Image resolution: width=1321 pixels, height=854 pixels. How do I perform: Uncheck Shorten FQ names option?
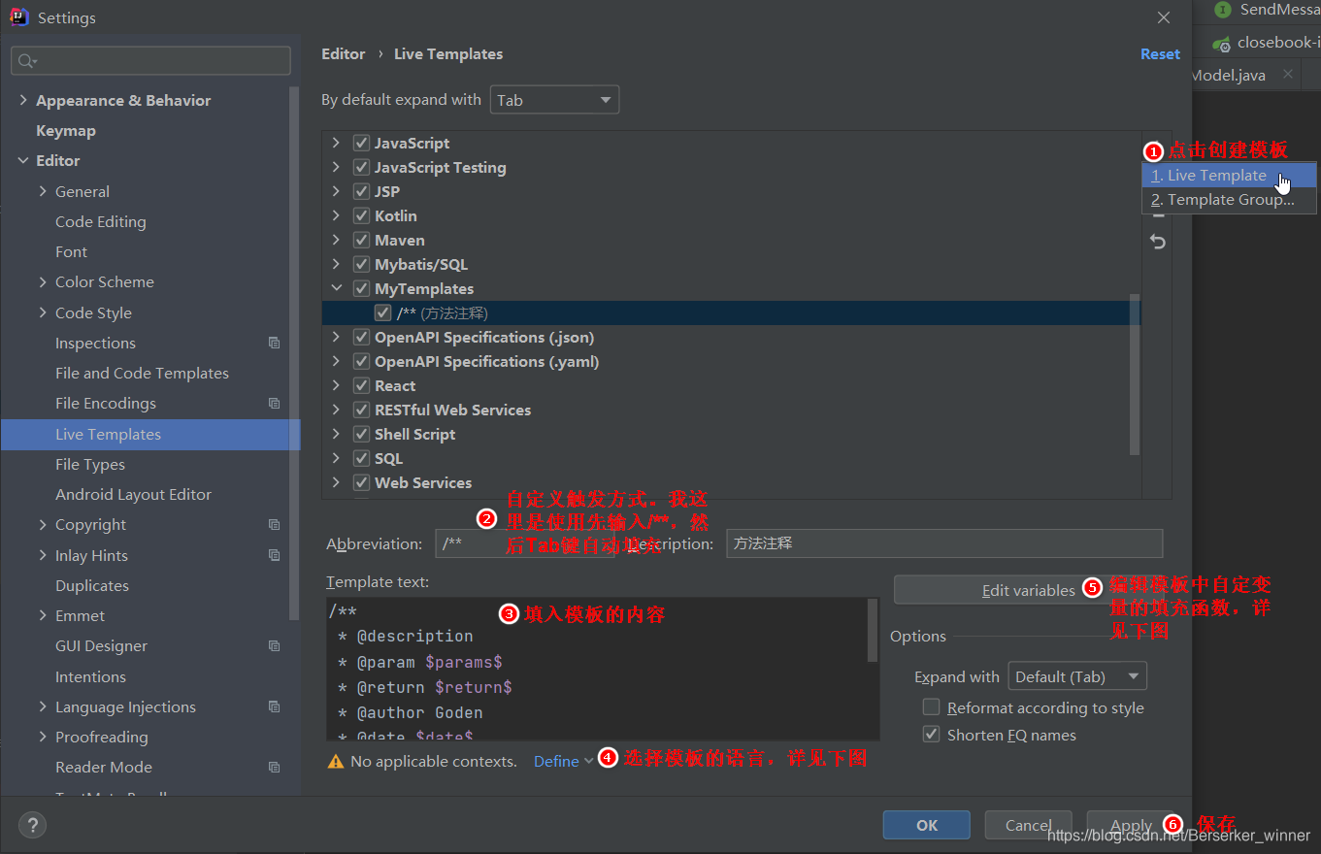(931, 735)
